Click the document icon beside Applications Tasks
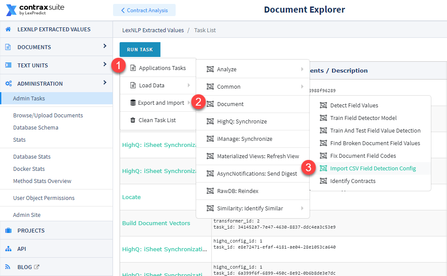Viewport: 447px width, 276px height. click(x=133, y=68)
